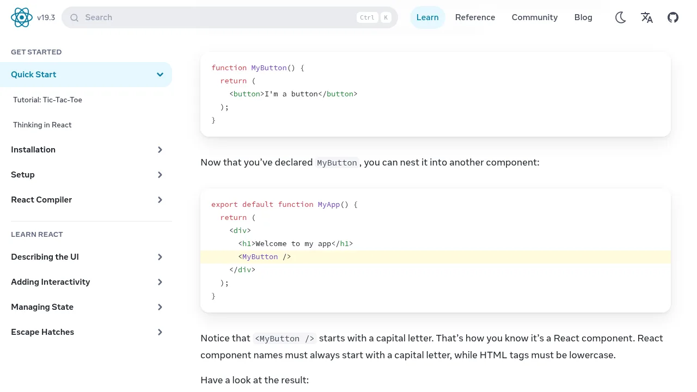Click the 'Have a look at the result:' text
This screenshot has width=697, height=392.
[254, 380]
